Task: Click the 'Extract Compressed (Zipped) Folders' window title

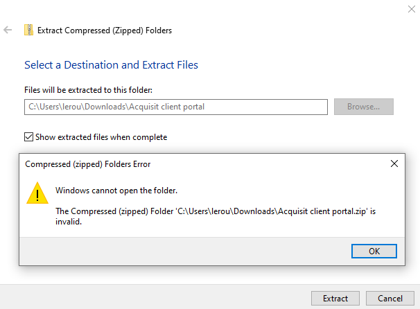Action: pyautogui.click(x=105, y=30)
